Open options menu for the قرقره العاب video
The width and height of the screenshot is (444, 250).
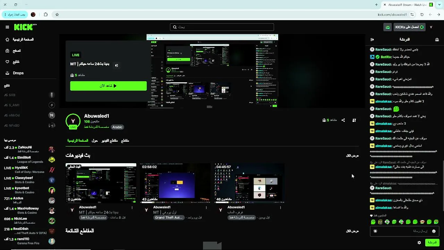coord(281,208)
